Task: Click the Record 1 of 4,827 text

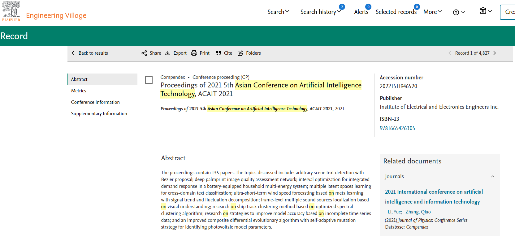Action: tap(472, 53)
